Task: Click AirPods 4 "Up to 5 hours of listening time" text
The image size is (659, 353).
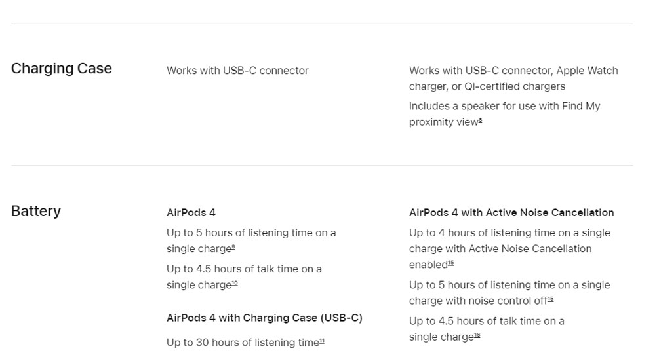Action: (250, 233)
